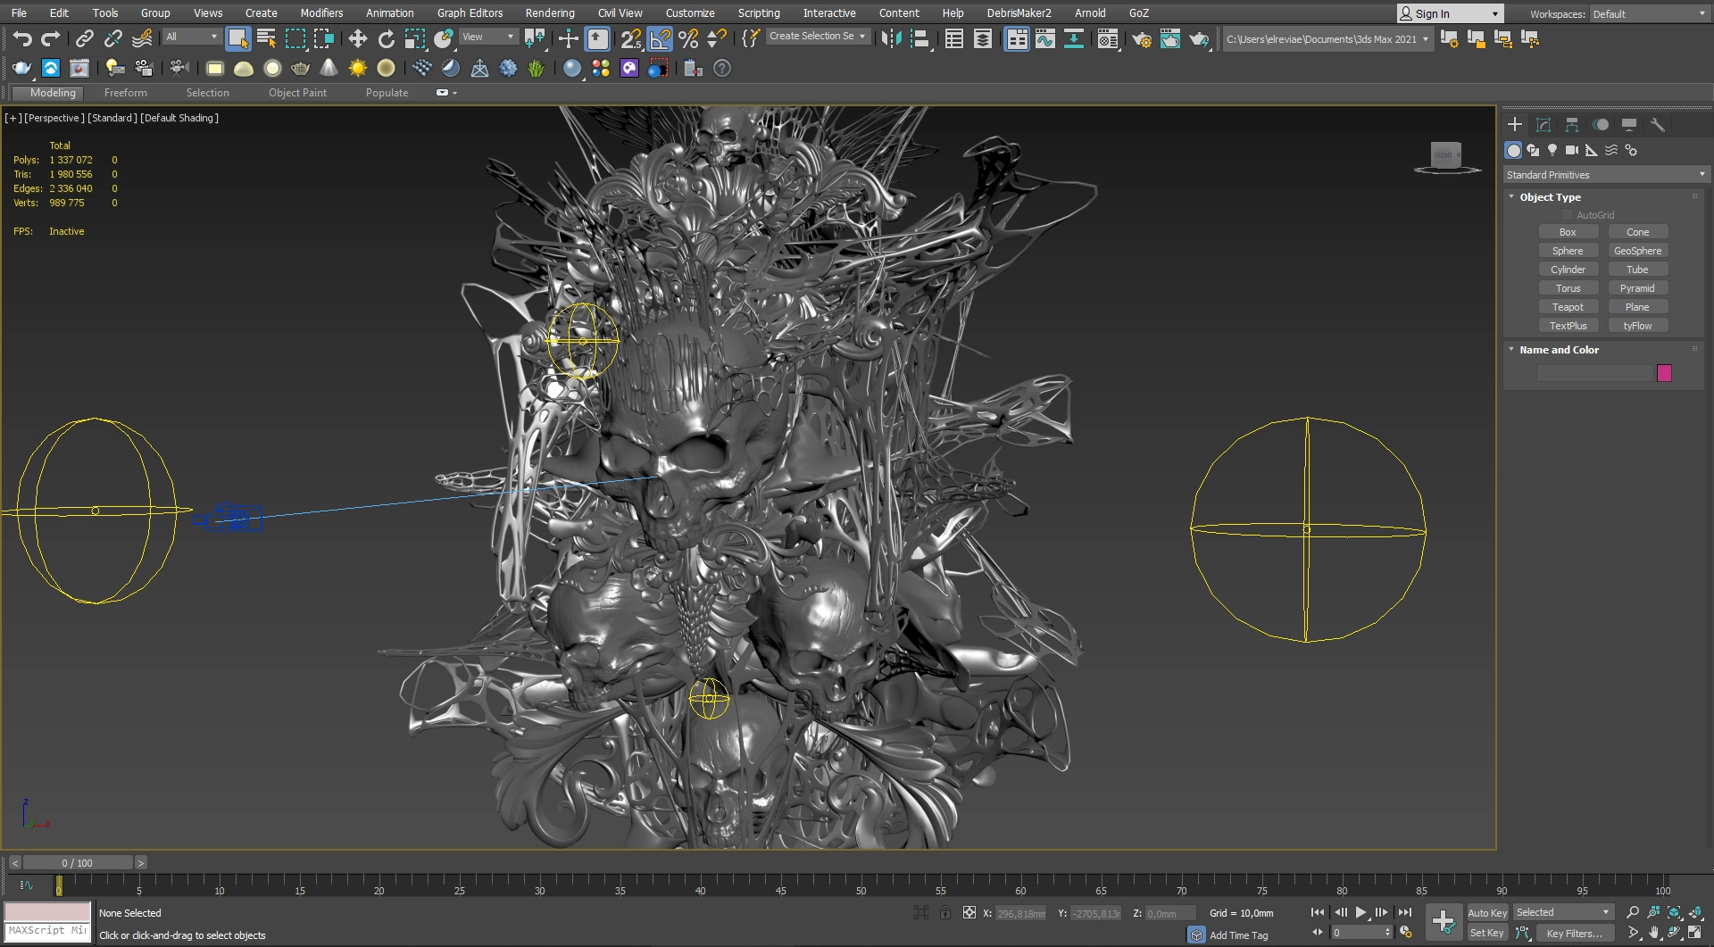Toggle Angle Snap in the toolbar
Screen dimensions: 1714x947
click(x=660, y=38)
